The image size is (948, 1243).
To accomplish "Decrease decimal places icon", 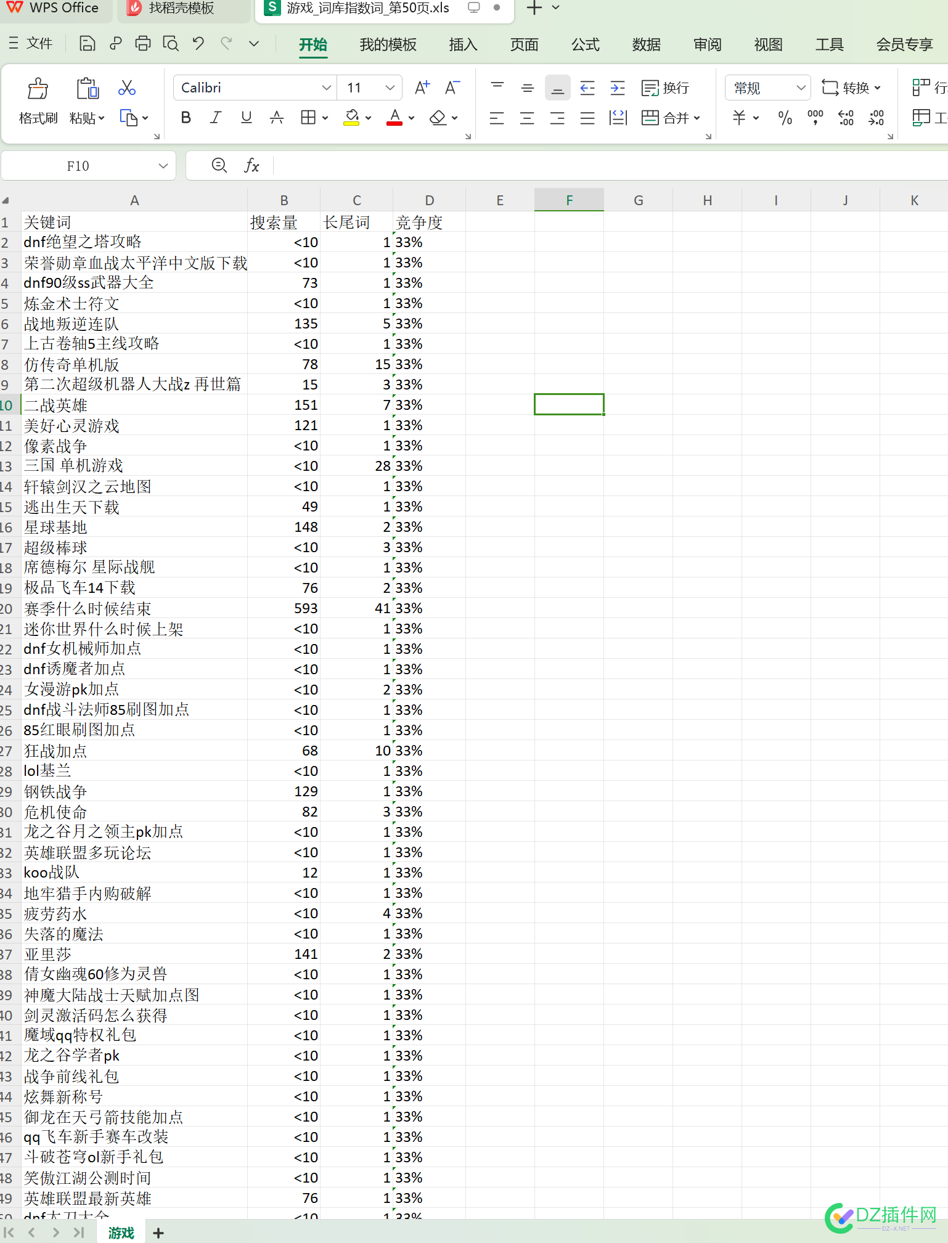I will (x=876, y=118).
